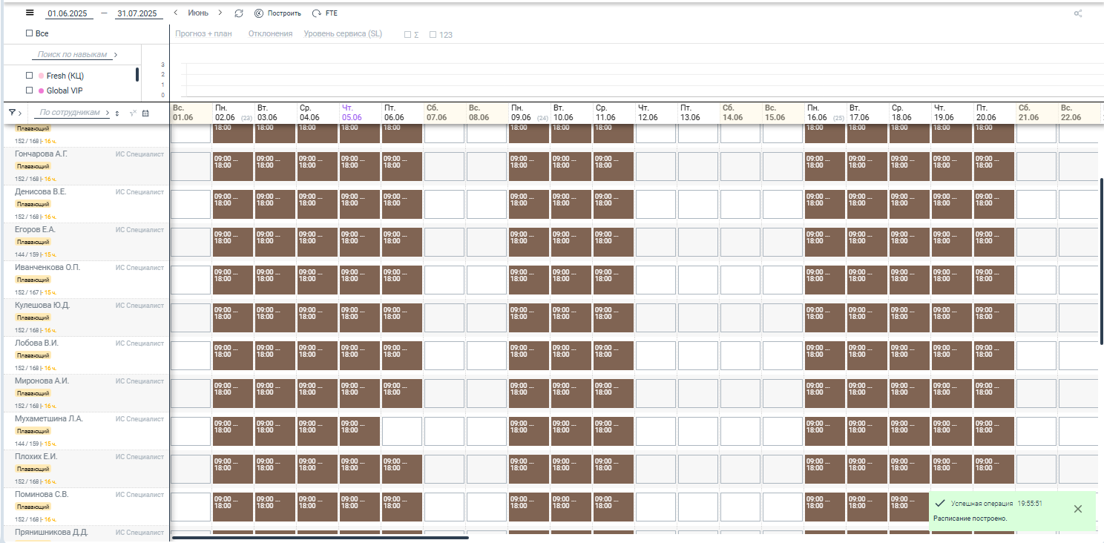Screen dimensions: 1104x543
Task: Go to next month after Июнь
Action: click(220, 13)
